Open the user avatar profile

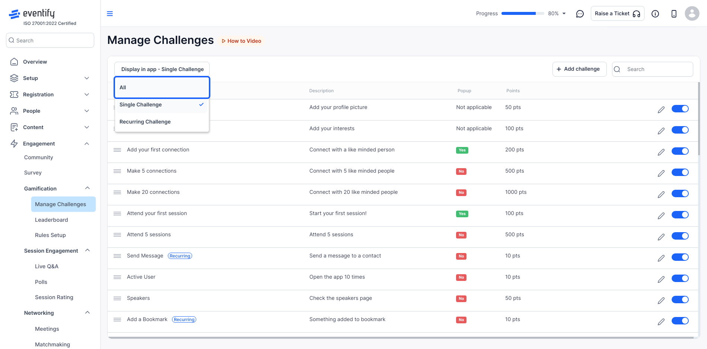tap(692, 13)
